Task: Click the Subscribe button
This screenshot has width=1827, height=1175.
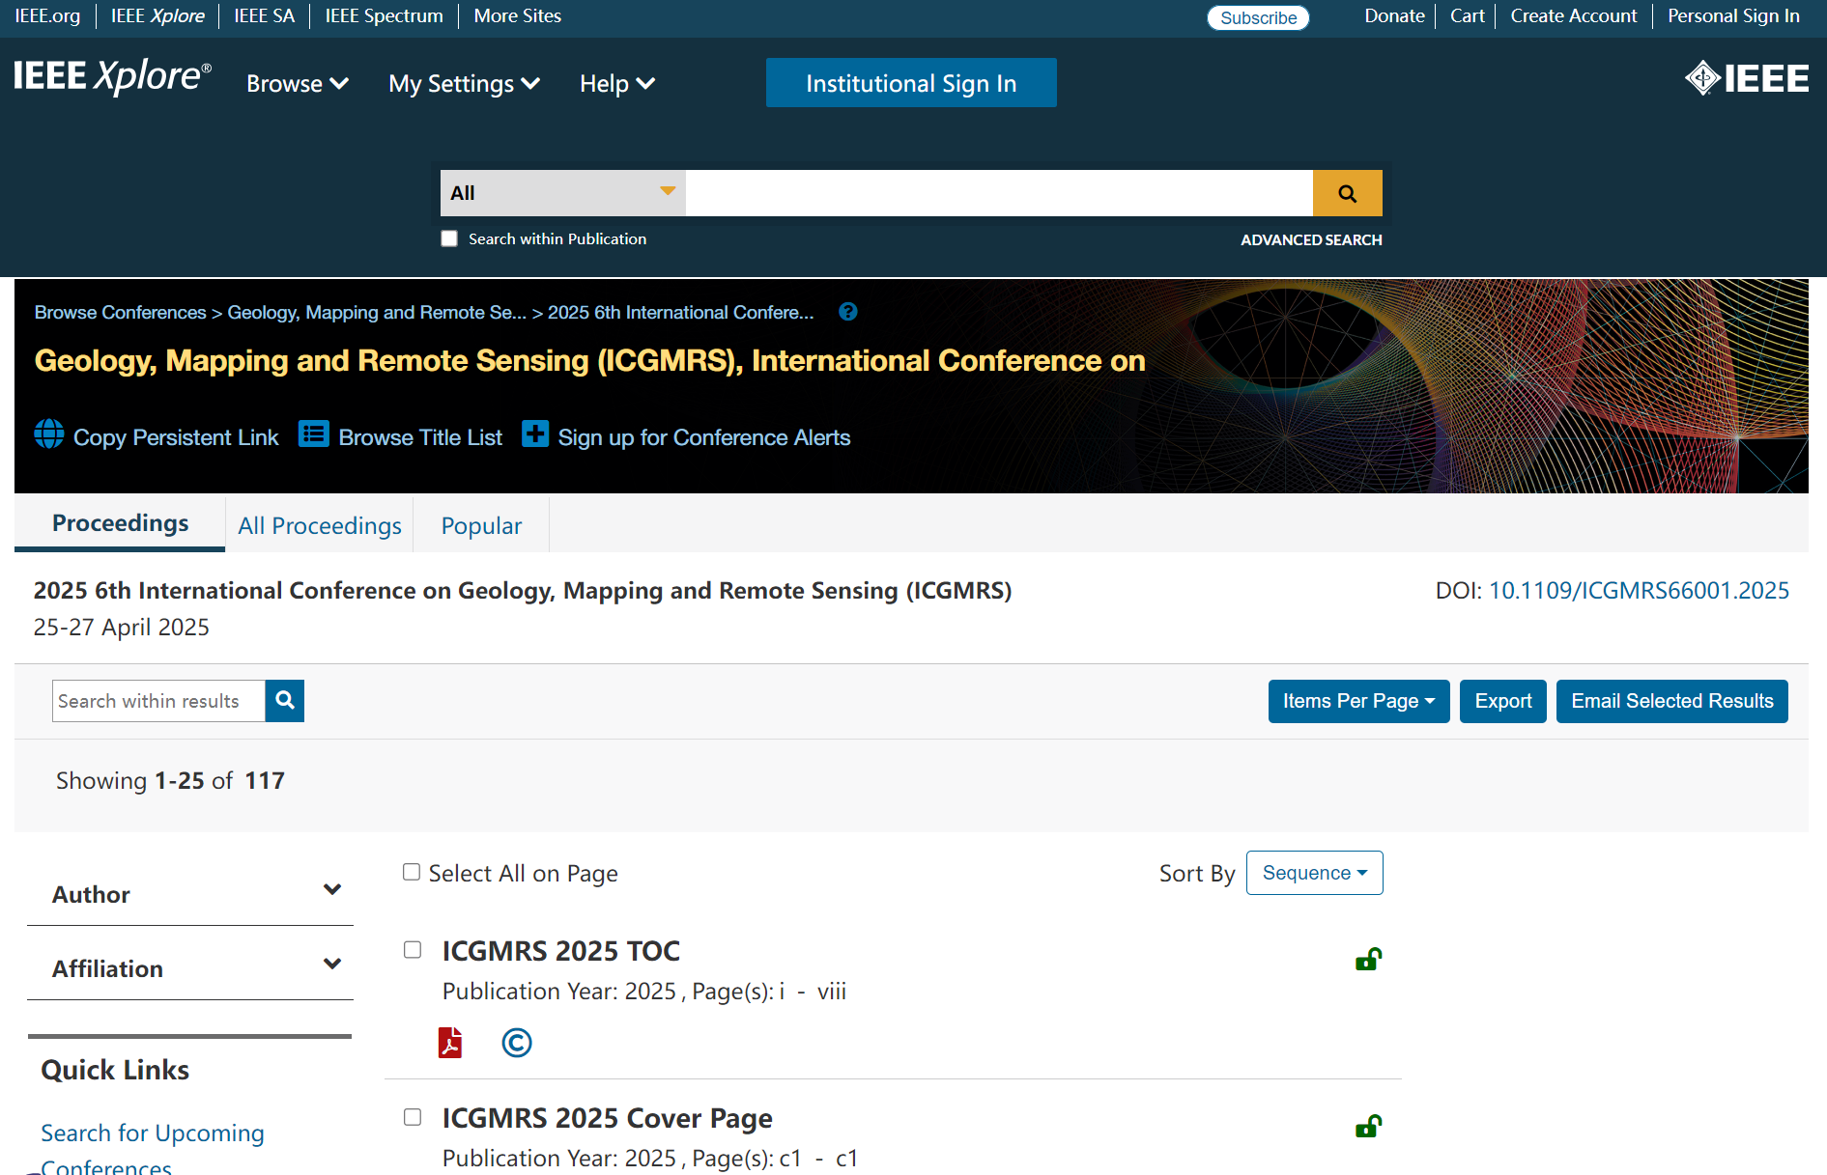Action: tap(1258, 17)
